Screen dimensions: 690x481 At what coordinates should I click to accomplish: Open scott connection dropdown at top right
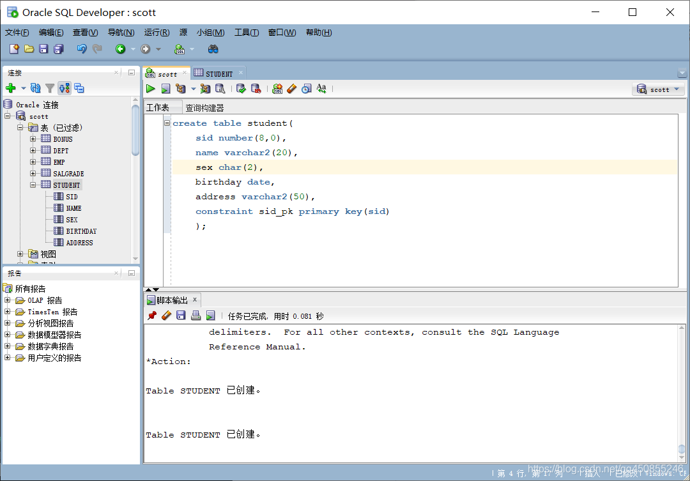pyautogui.click(x=658, y=89)
